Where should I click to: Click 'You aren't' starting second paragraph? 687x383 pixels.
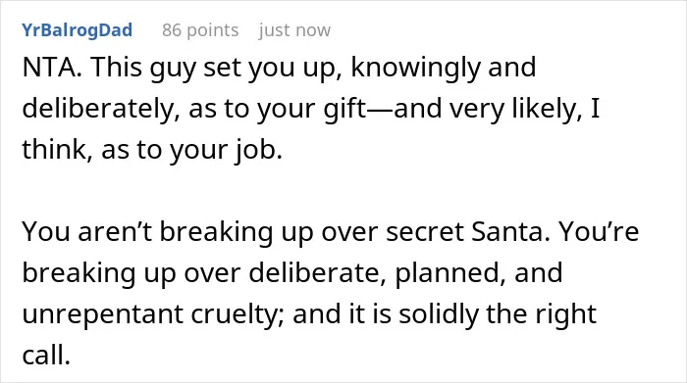[86, 232]
